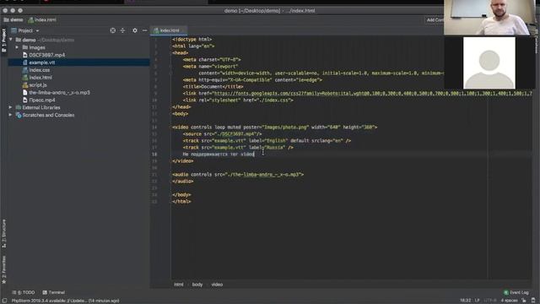The image size is (540, 304).
Task: Hide the Project panel with minus icon
Action: pos(144,30)
